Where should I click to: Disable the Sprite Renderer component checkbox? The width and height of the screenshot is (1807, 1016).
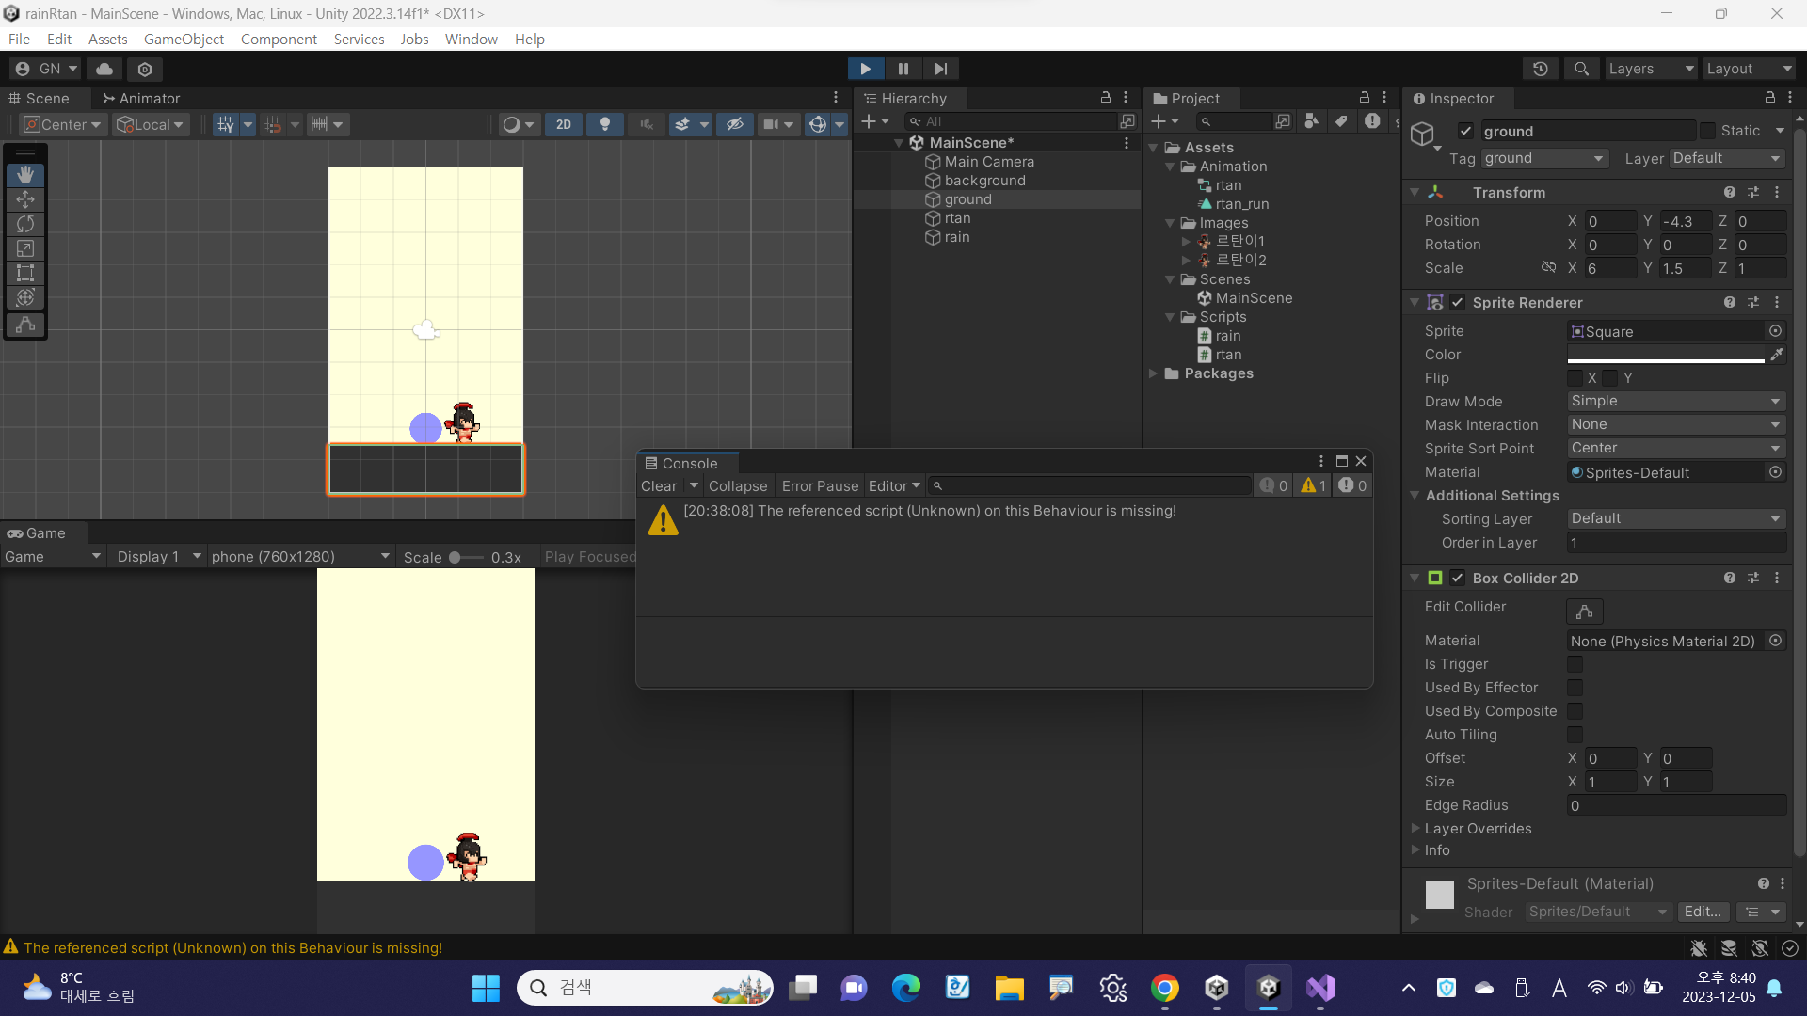tap(1458, 302)
